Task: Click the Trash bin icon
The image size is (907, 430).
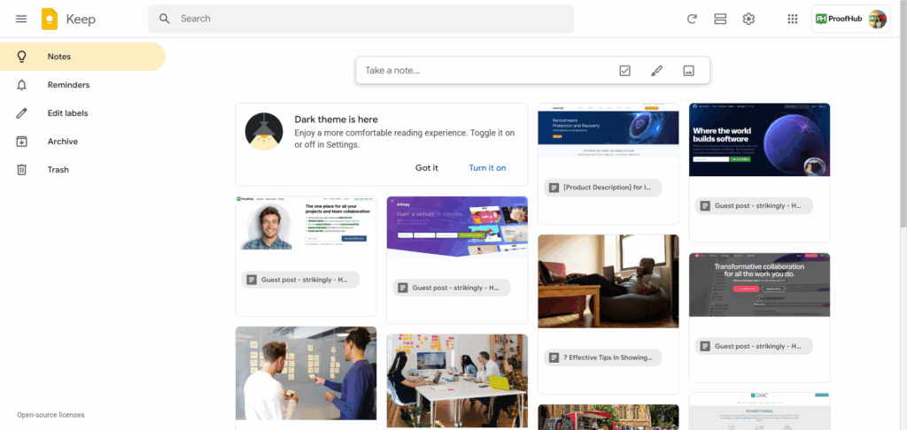Action: click(x=21, y=170)
